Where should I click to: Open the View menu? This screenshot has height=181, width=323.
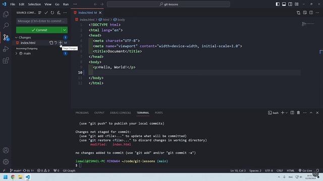[x=48, y=4]
